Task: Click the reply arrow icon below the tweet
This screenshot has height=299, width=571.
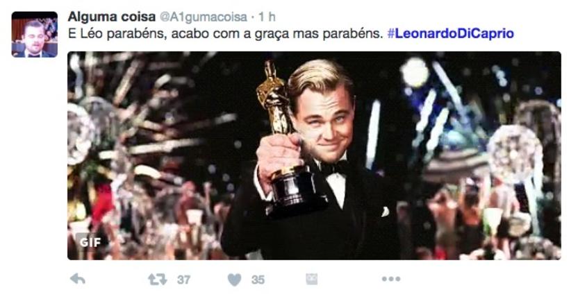Action: pos(78,279)
